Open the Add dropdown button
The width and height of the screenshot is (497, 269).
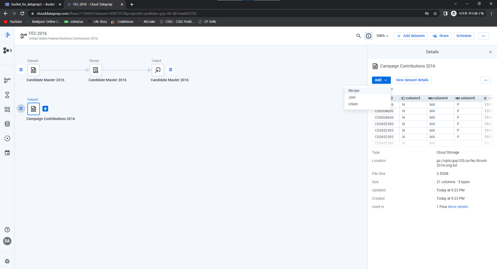pyautogui.click(x=381, y=80)
